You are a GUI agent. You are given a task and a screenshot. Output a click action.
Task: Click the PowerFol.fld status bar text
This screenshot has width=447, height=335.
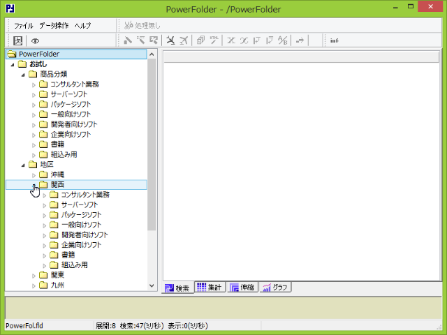[24, 326]
